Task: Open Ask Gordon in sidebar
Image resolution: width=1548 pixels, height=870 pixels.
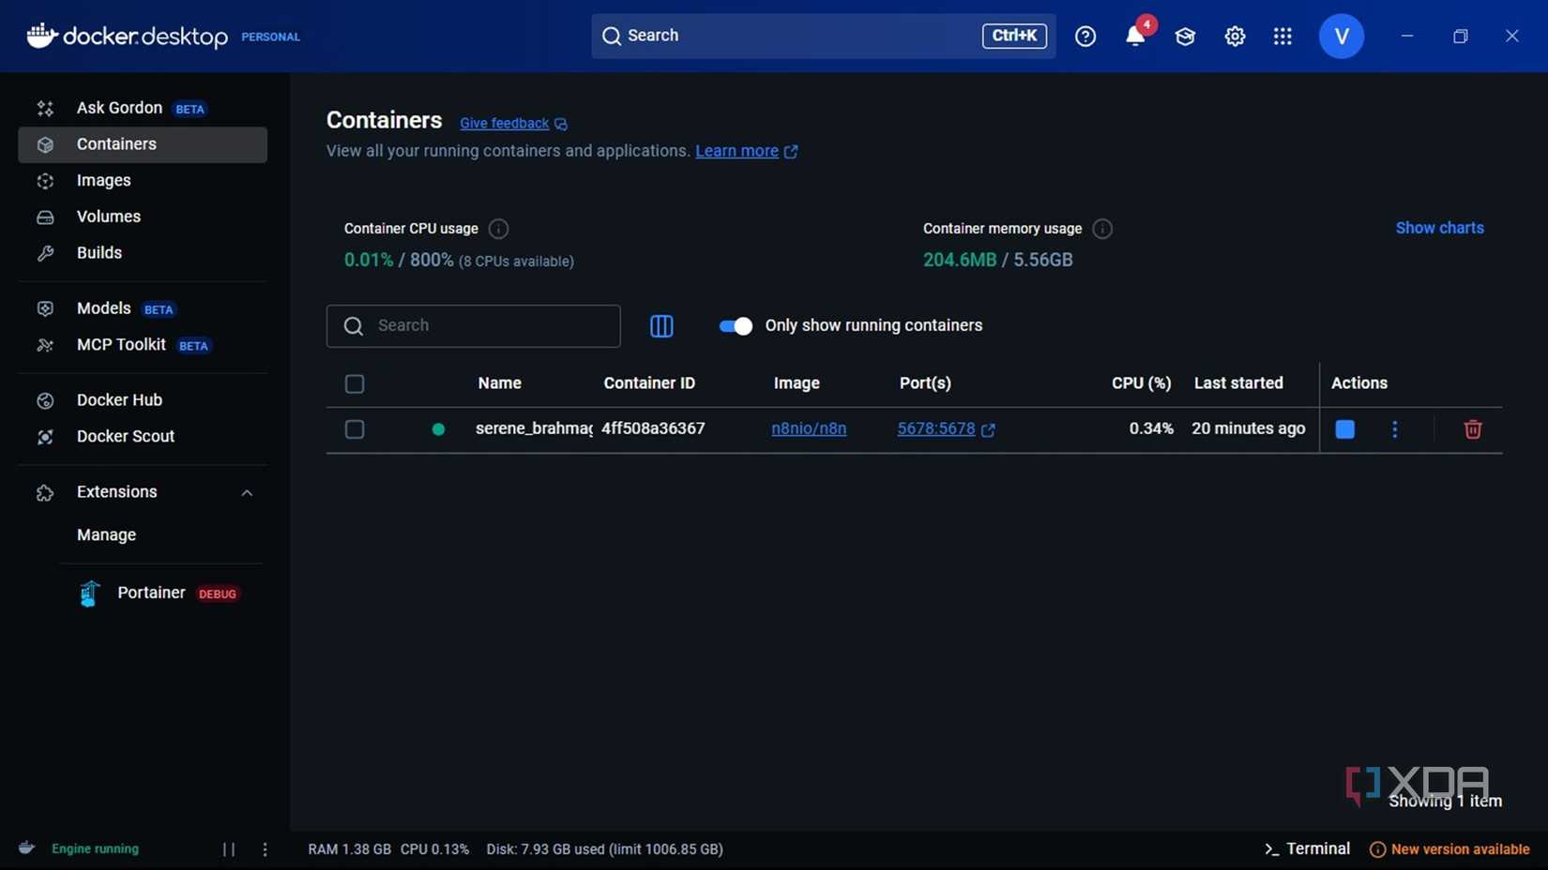Action: [x=143, y=109]
